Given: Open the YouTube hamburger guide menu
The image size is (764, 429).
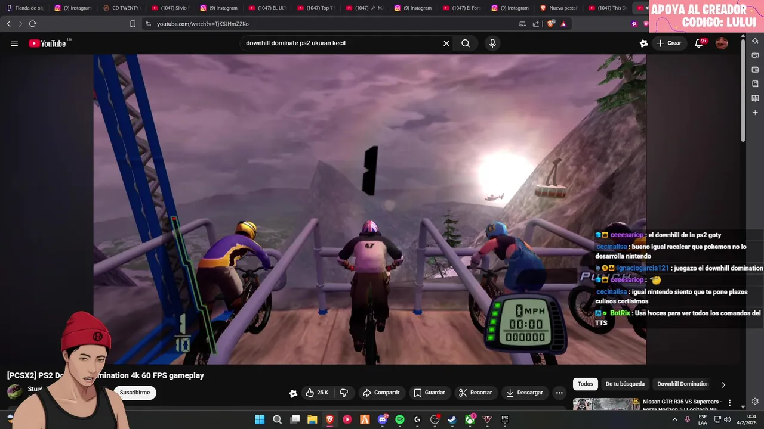Looking at the screenshot, I should point(14,43).
